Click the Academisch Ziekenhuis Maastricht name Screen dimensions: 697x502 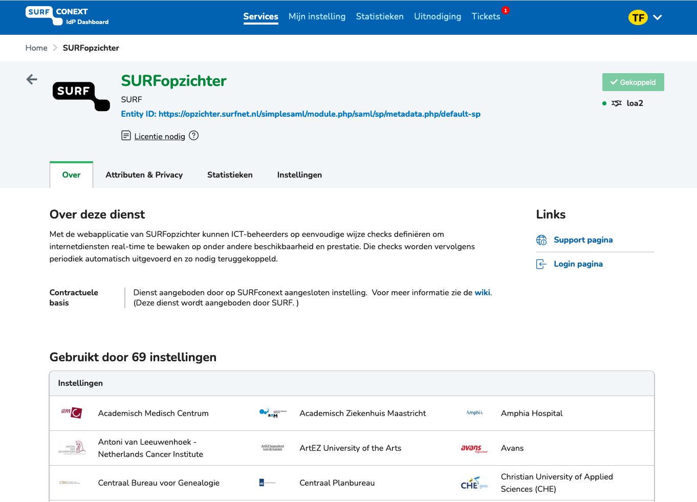pos(362,413)
